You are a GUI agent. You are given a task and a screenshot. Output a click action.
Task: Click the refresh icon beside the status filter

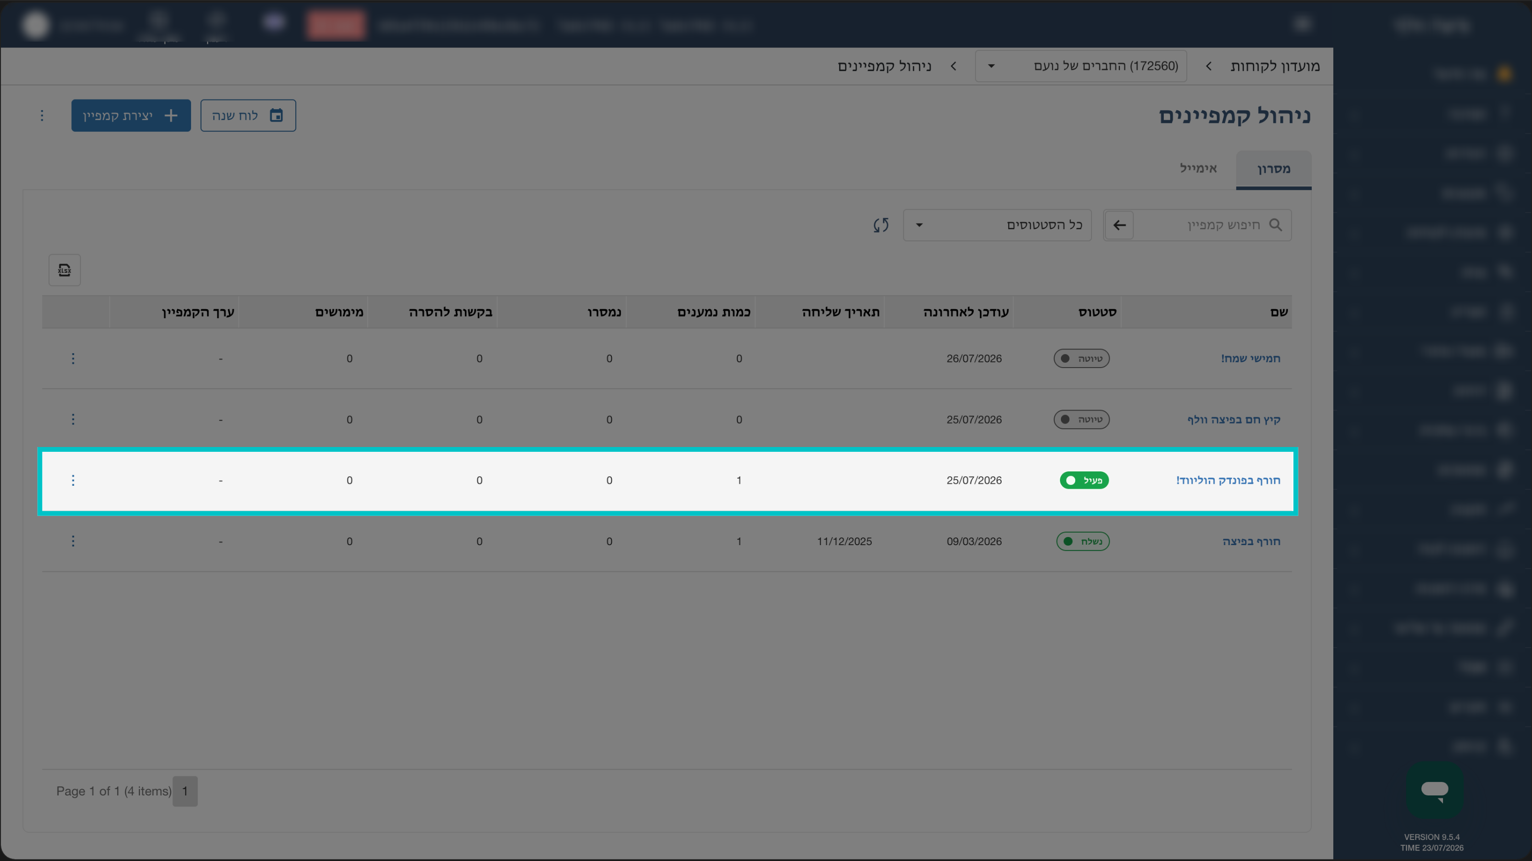pos(881,225)
